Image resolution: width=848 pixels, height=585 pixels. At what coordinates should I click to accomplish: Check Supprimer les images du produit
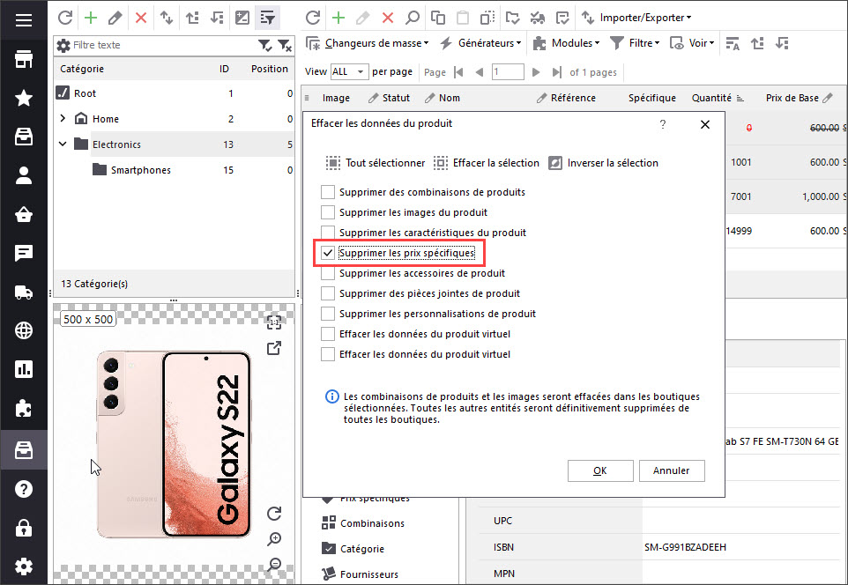click(x=328, y=212)
